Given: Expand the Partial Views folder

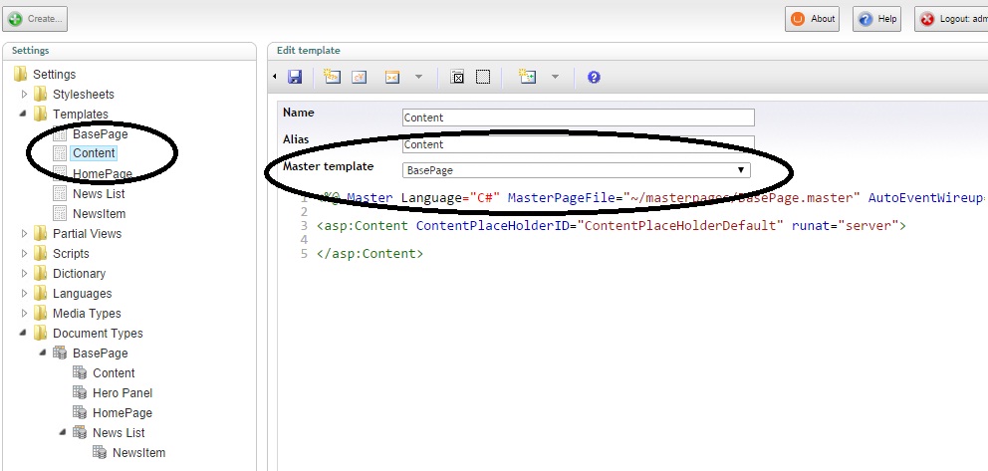Looking at the screenshot, I should tap(25, 234).
